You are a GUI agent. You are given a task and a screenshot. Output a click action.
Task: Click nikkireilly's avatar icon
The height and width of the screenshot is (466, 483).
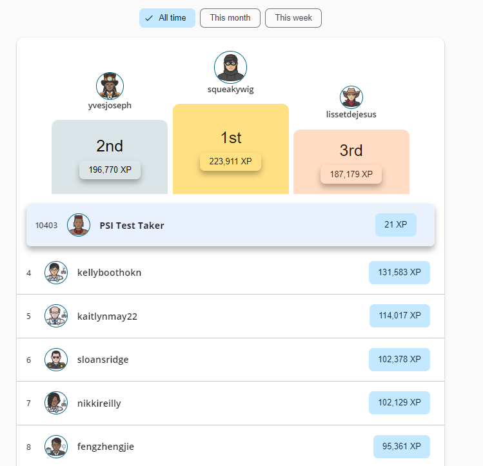point(56,403)
